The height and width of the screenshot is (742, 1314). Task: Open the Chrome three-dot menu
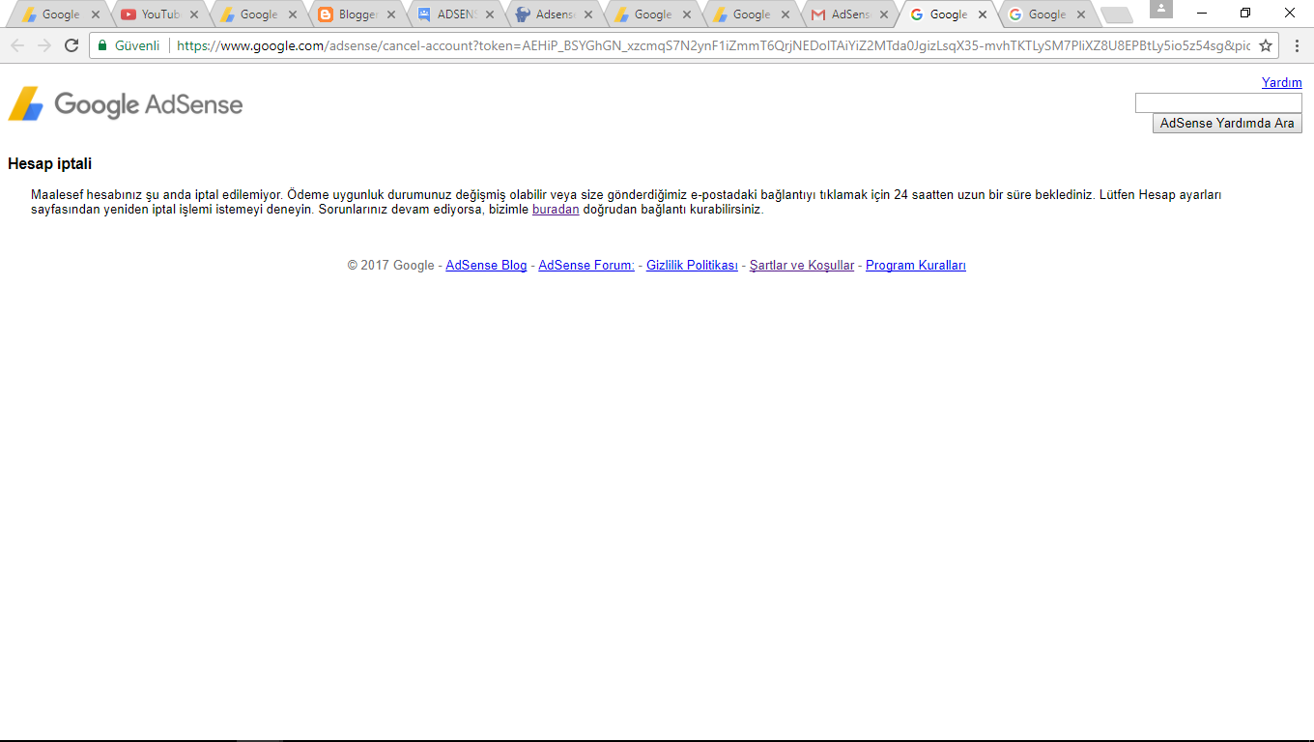(1297, 45)
